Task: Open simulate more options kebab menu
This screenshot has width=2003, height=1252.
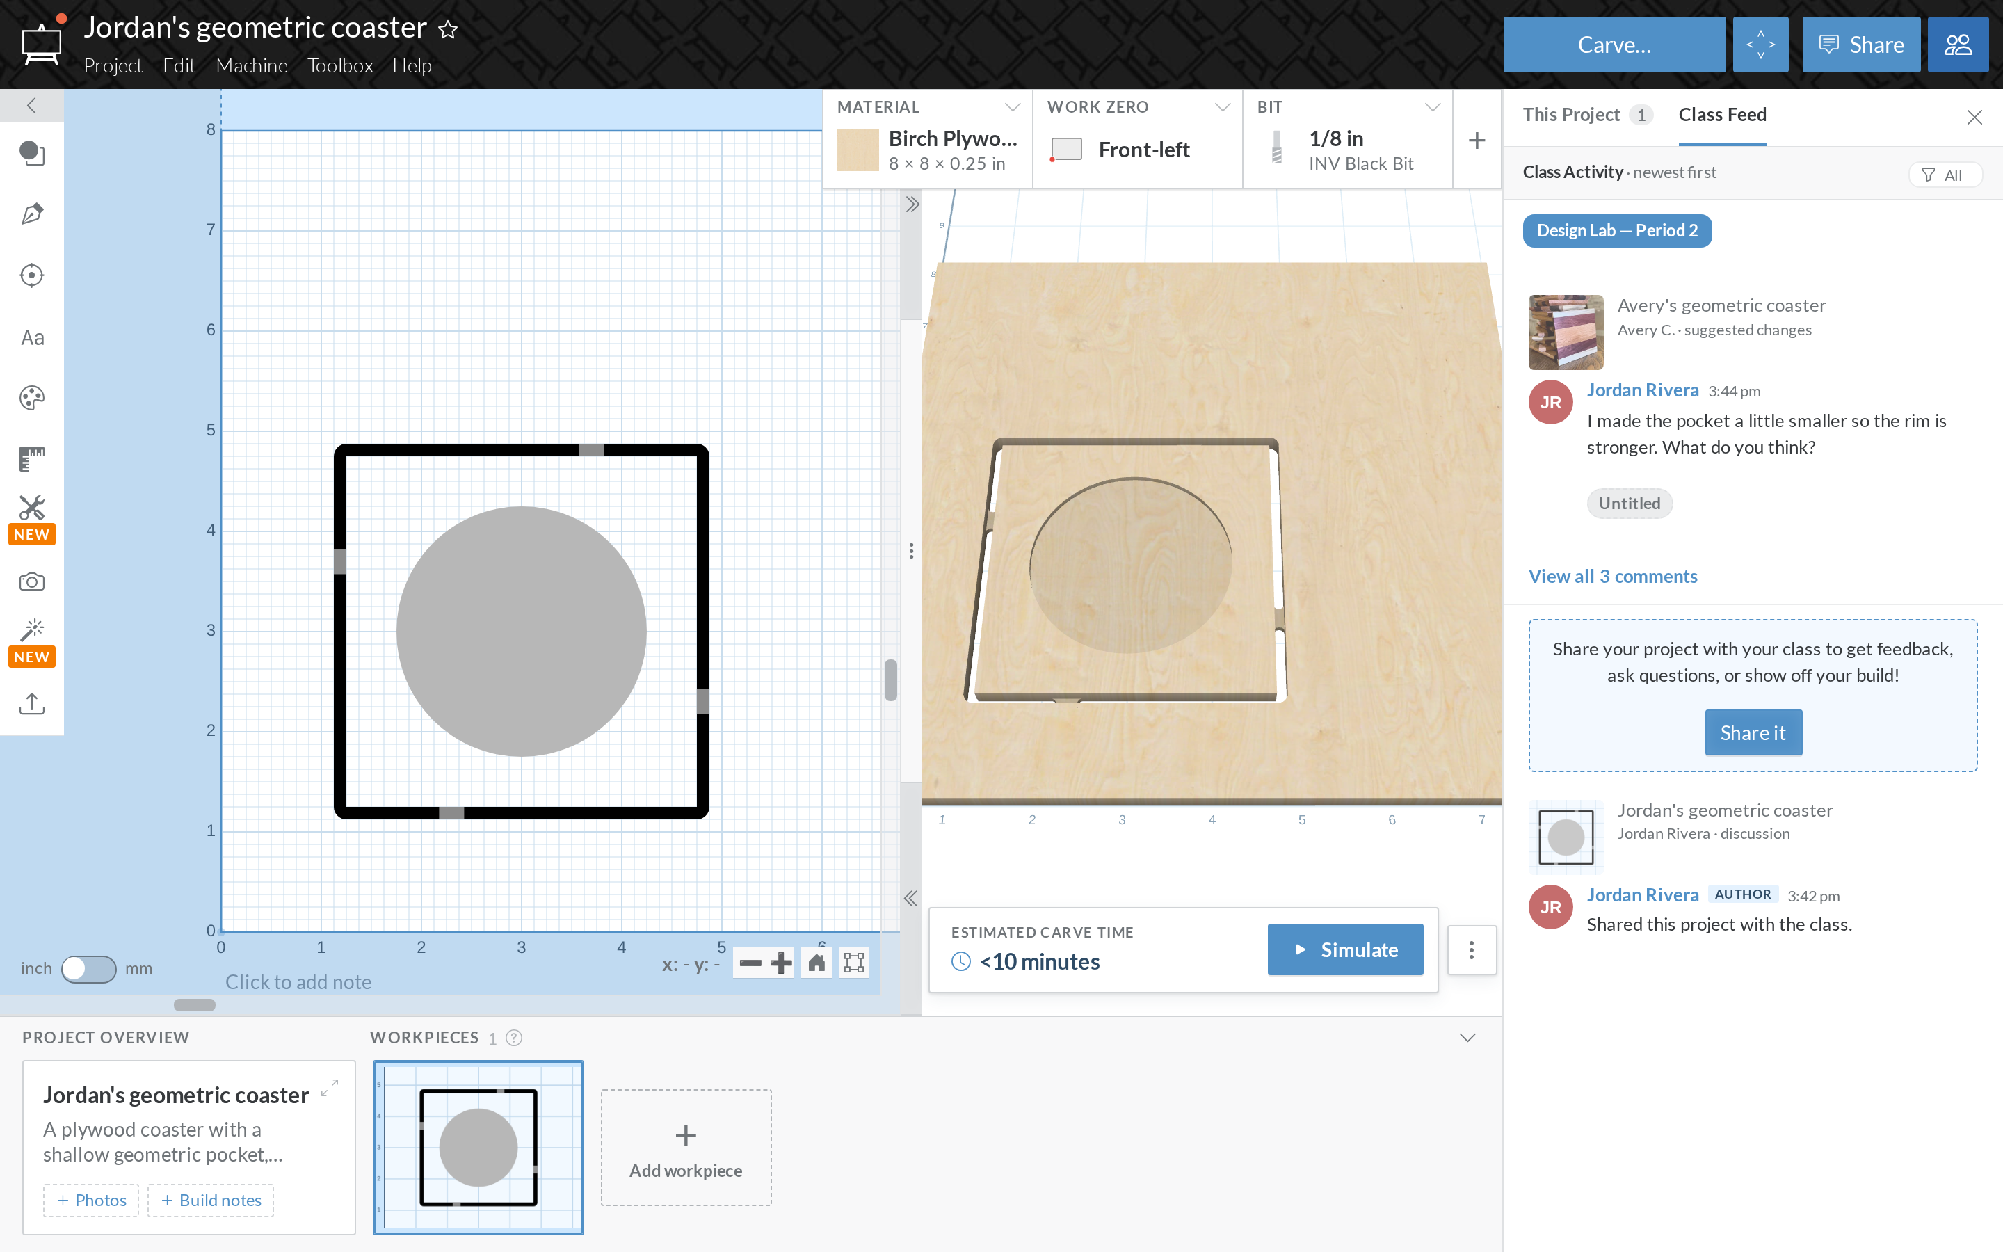Action: coord(1472,949)
